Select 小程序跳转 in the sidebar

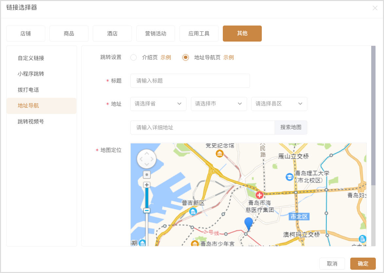point(31,74)
